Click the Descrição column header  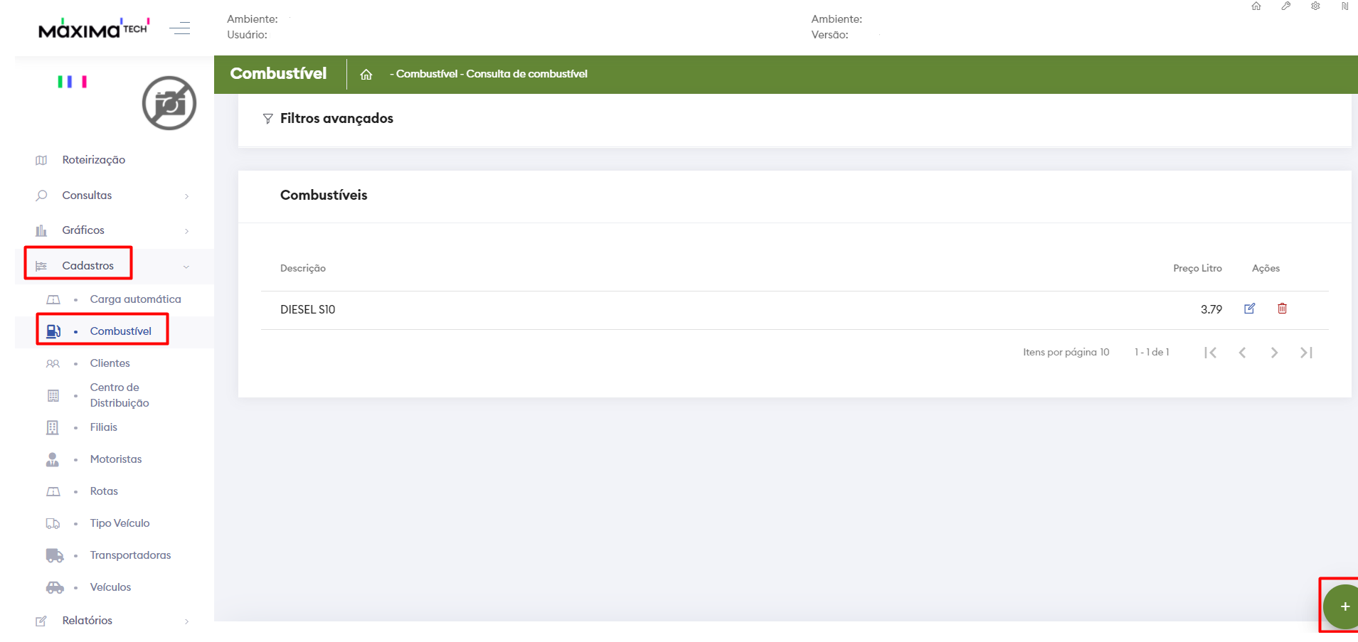pos(303,268)
